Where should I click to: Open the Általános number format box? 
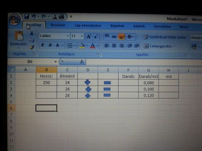point(196,38)
